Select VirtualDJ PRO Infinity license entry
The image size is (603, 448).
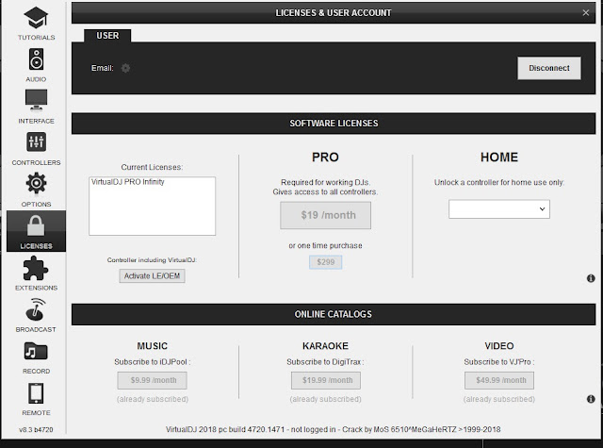point(128,182)
